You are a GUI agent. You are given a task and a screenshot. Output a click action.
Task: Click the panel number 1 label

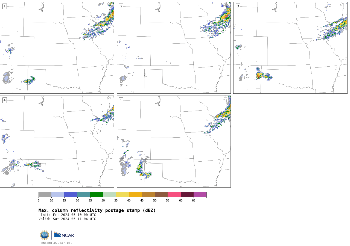coord(4,6)
